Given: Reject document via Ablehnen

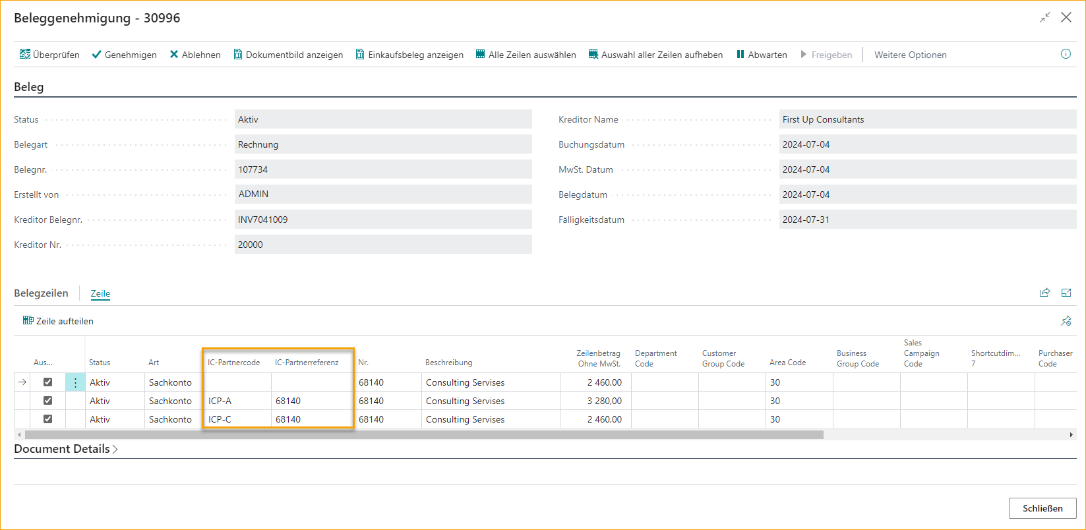Looking at the screenshot, I should tap(195, 55).
